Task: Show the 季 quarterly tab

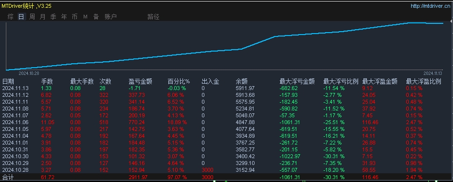Action: 54,17
